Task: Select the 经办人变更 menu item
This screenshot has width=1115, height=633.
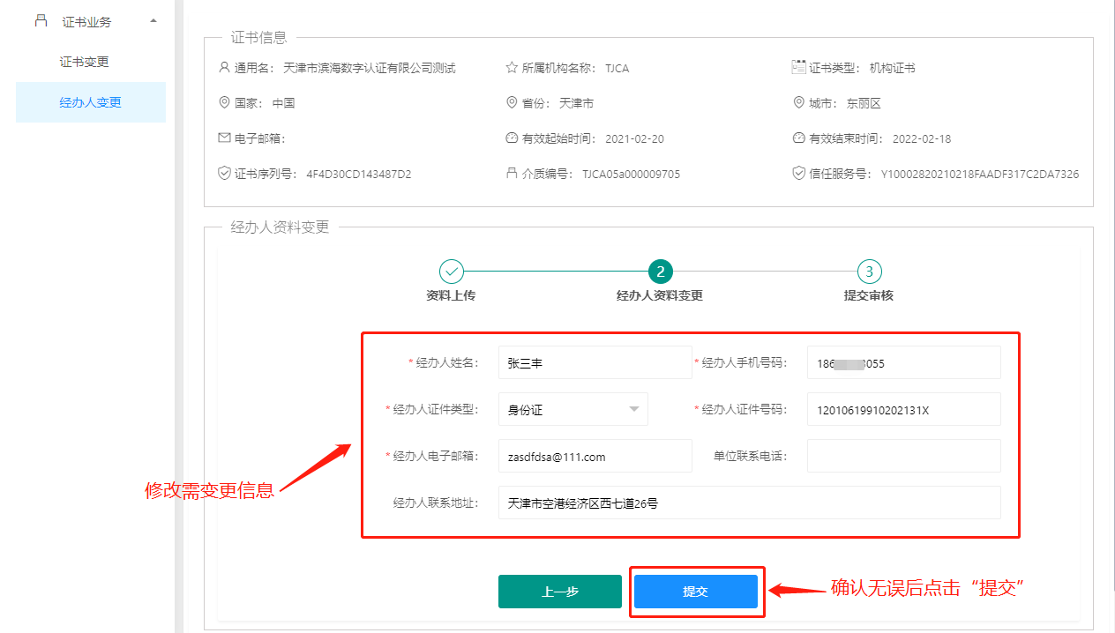Action: pos(90,102)
